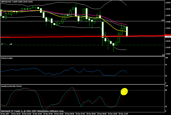Click the 18 Dec 09:00 time label

click(102, 114)
